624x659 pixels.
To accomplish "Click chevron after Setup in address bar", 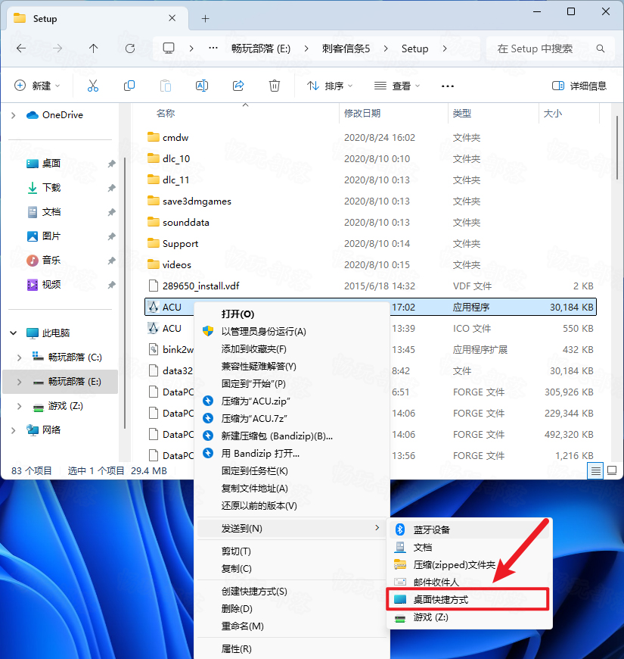I will 445,48.
